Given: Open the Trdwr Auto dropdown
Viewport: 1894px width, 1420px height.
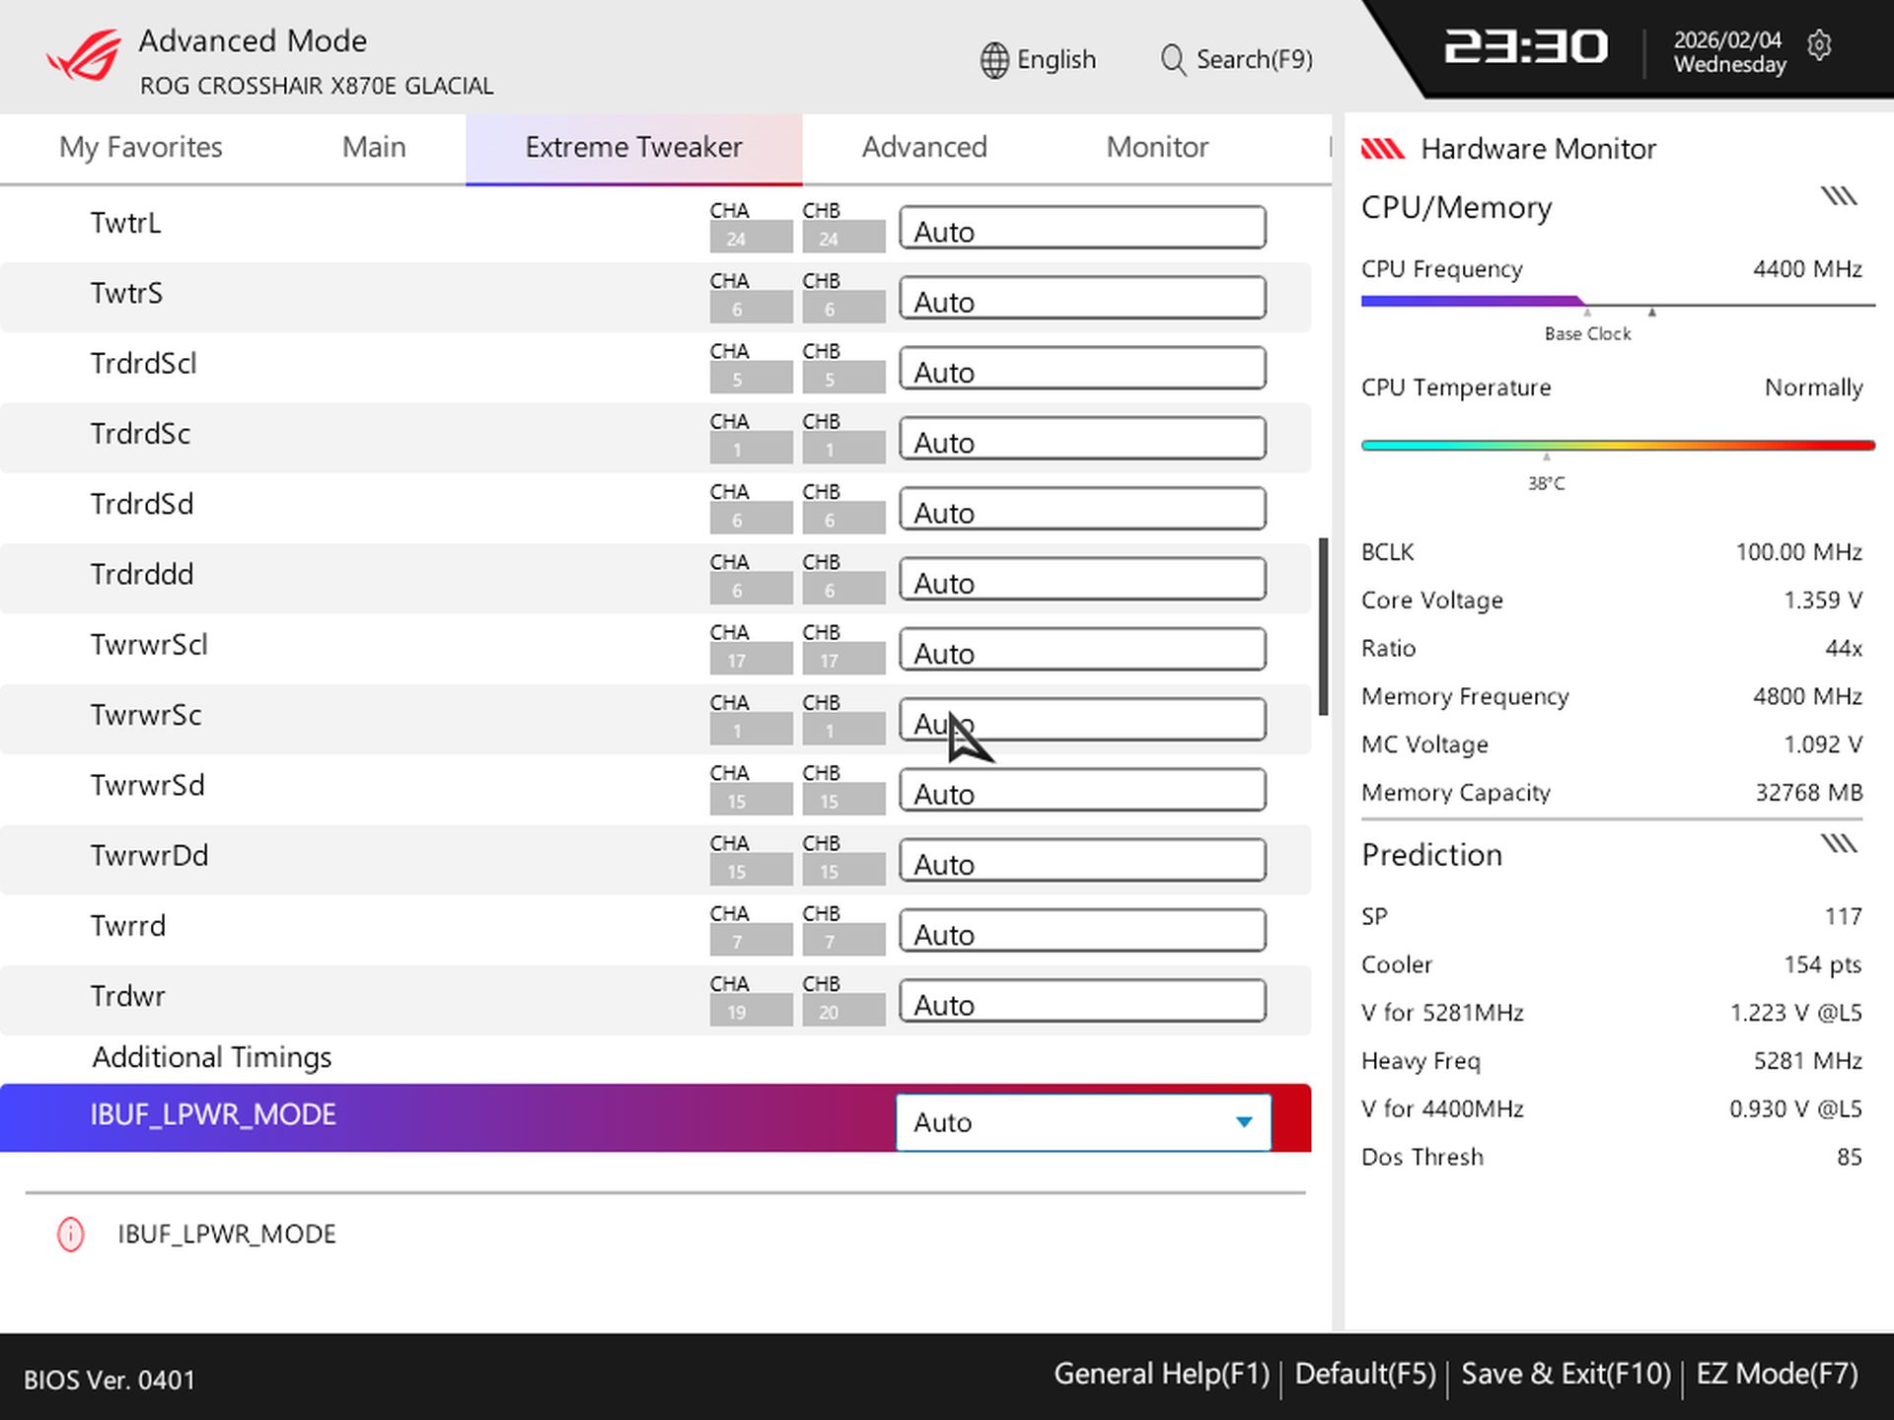Looking at the screenshot, I should (x=1082, y=1001).
